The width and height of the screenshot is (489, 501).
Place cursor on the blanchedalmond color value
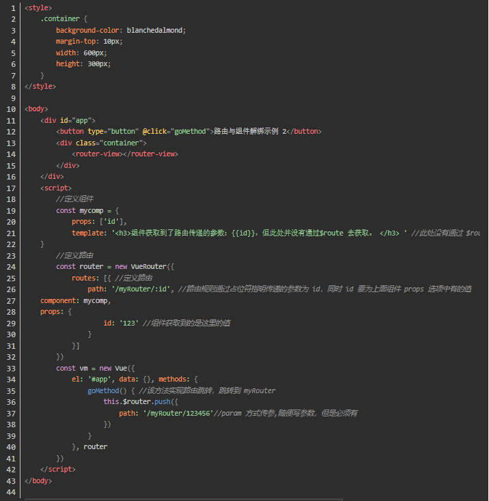coord(156,30)
